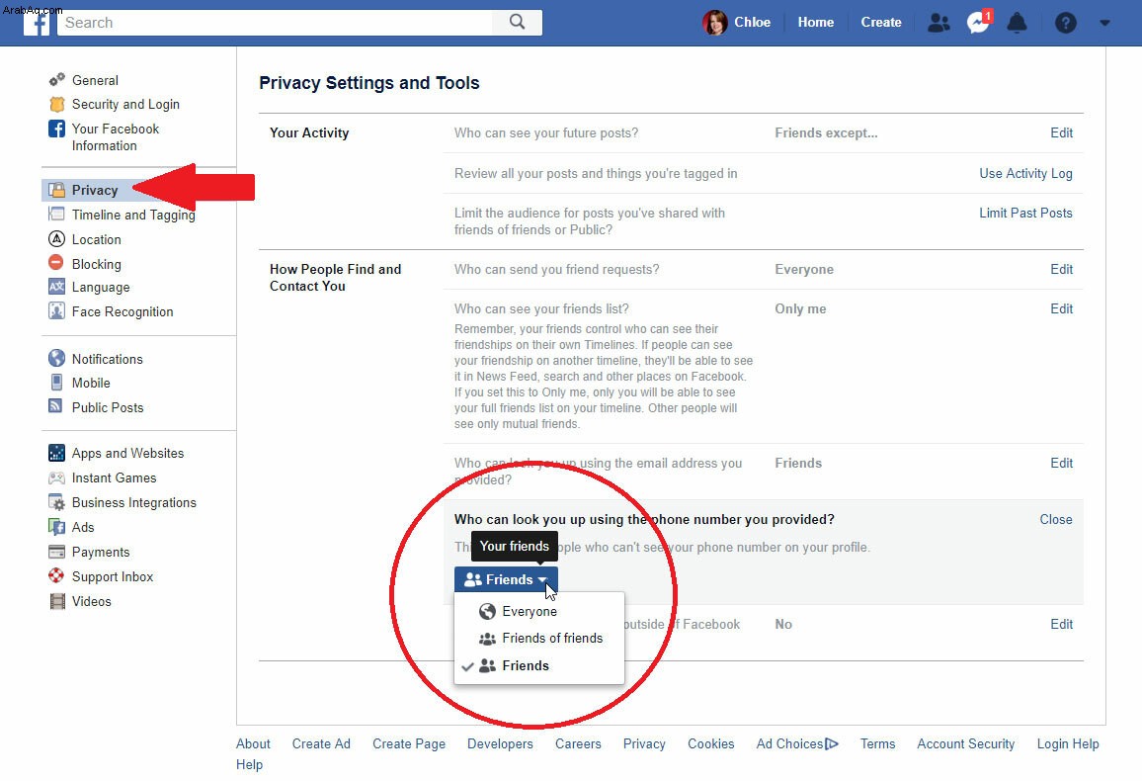Click the Notifications globe icon in sidebar
1142x781 pixels.
pos(57,358)
